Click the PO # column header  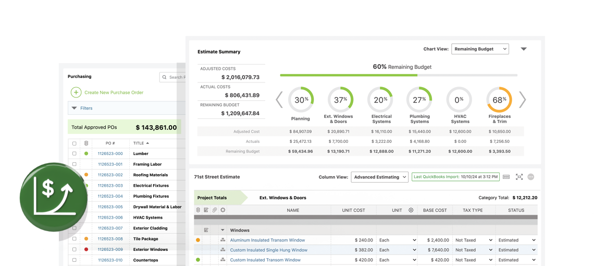[110, 143]
